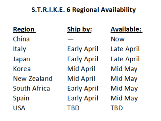Click the China region entry
The height and width of the screenshot is (121, 161).
(x=21, y=39)
